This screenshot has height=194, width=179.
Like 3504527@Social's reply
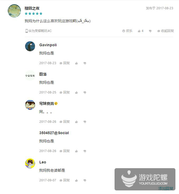[x=77, y=151]
